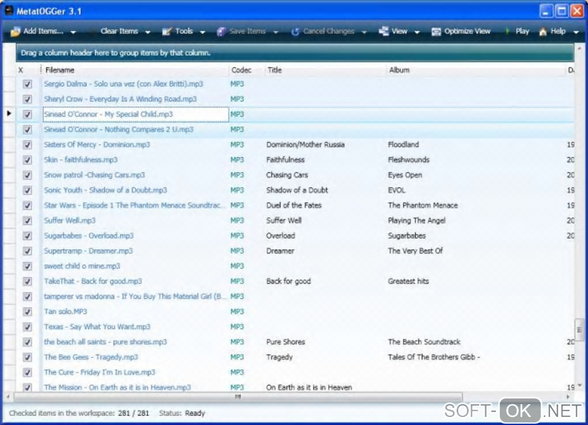Expand the Add Items dropdown arrow
The height and width of the screenshot is (425, 588).
click(x=73, y=32)
